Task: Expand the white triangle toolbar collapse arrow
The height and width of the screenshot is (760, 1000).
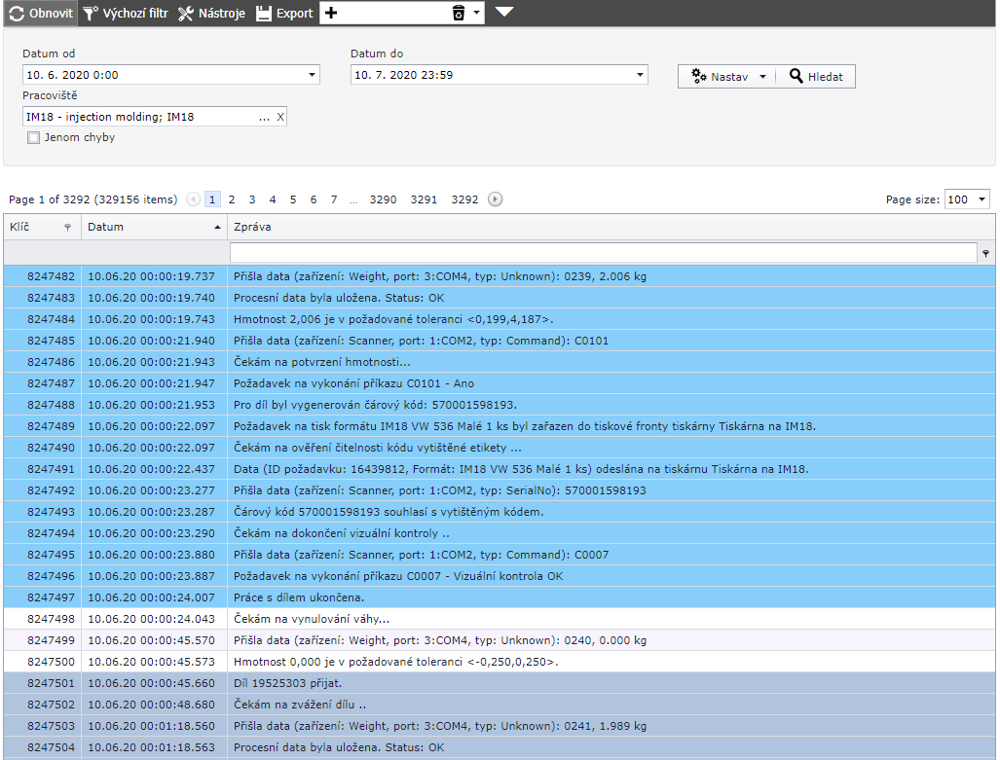Action: tap(504, 13)
